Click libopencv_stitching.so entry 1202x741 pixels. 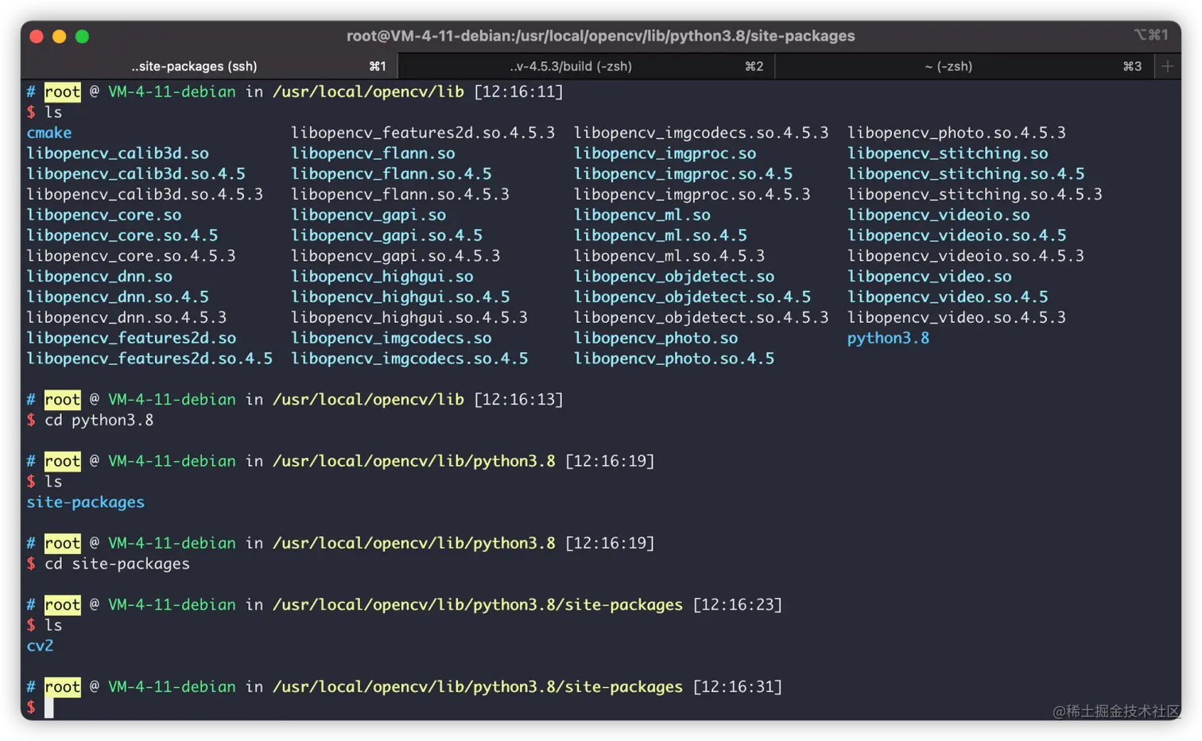948,153
